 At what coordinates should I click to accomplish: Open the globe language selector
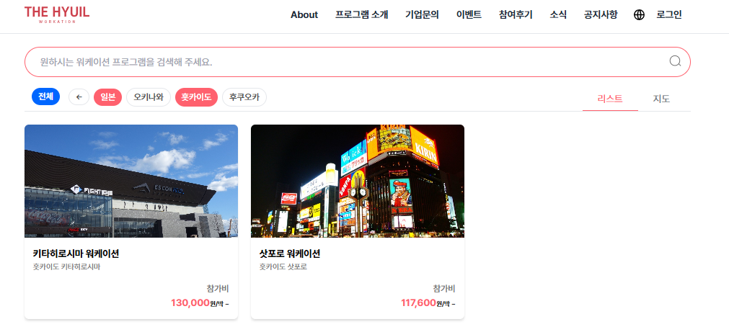640,15
